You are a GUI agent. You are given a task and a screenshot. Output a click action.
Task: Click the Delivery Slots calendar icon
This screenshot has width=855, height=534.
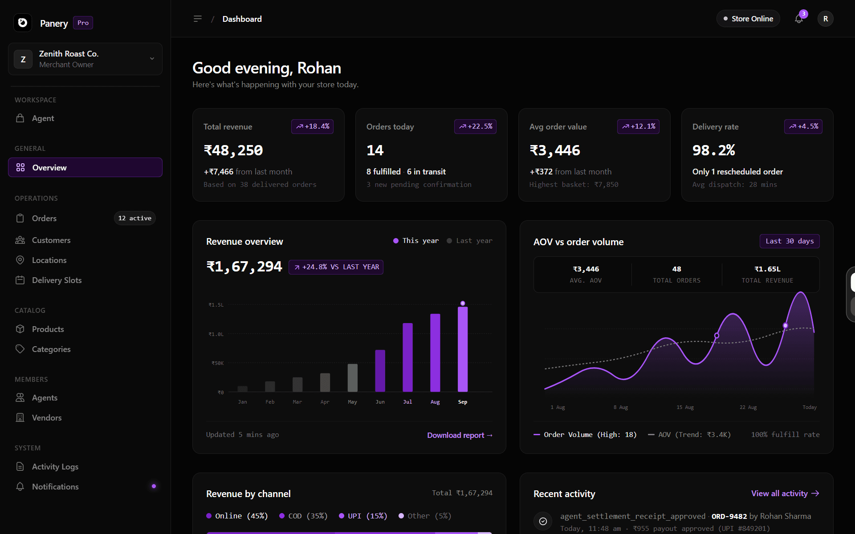pos(20,280)
